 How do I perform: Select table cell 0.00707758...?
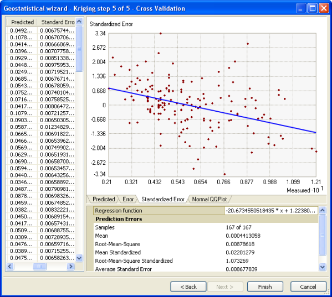click(x=57, y=51)
